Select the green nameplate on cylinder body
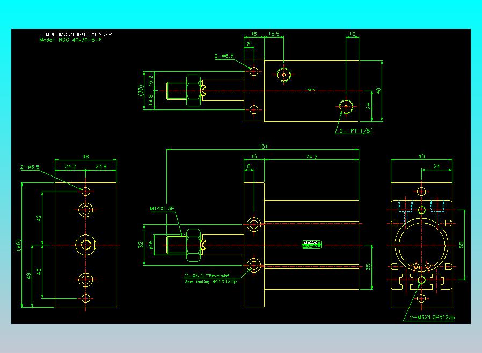The width and height of the screenshot is (482, 353). pyautogui.click(x=311, y=245)
